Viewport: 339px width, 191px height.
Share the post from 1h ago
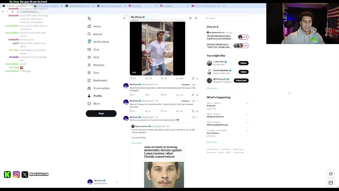click(197, 95)
